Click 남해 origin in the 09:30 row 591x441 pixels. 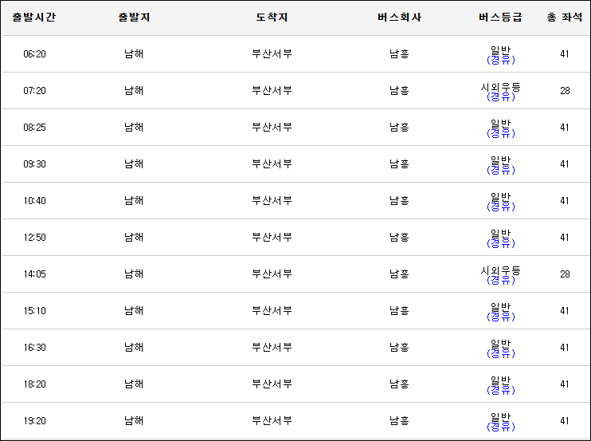(134, 163)
